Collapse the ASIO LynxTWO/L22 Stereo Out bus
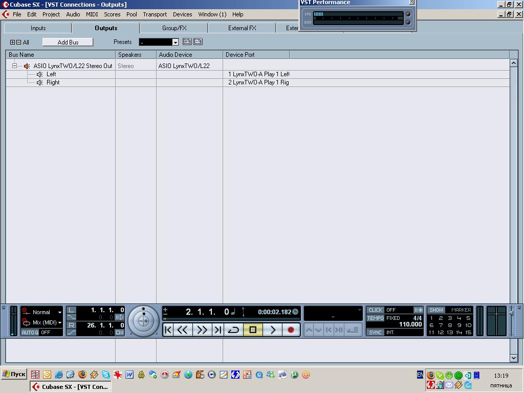Viewport: 524px width, 393px height. click(x=14, y=66)
